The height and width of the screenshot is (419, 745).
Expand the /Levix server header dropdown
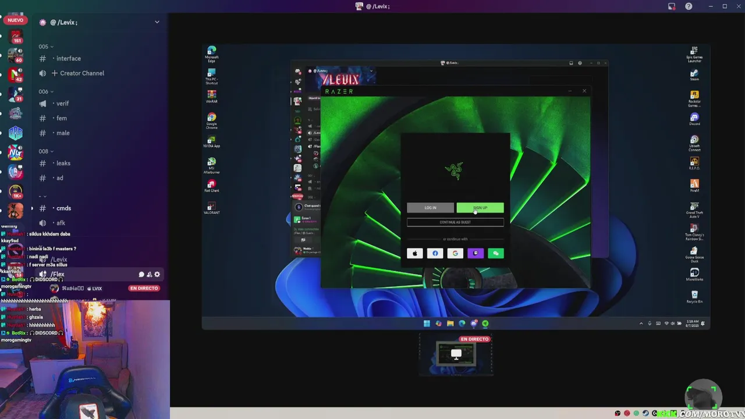coord(157,22)
